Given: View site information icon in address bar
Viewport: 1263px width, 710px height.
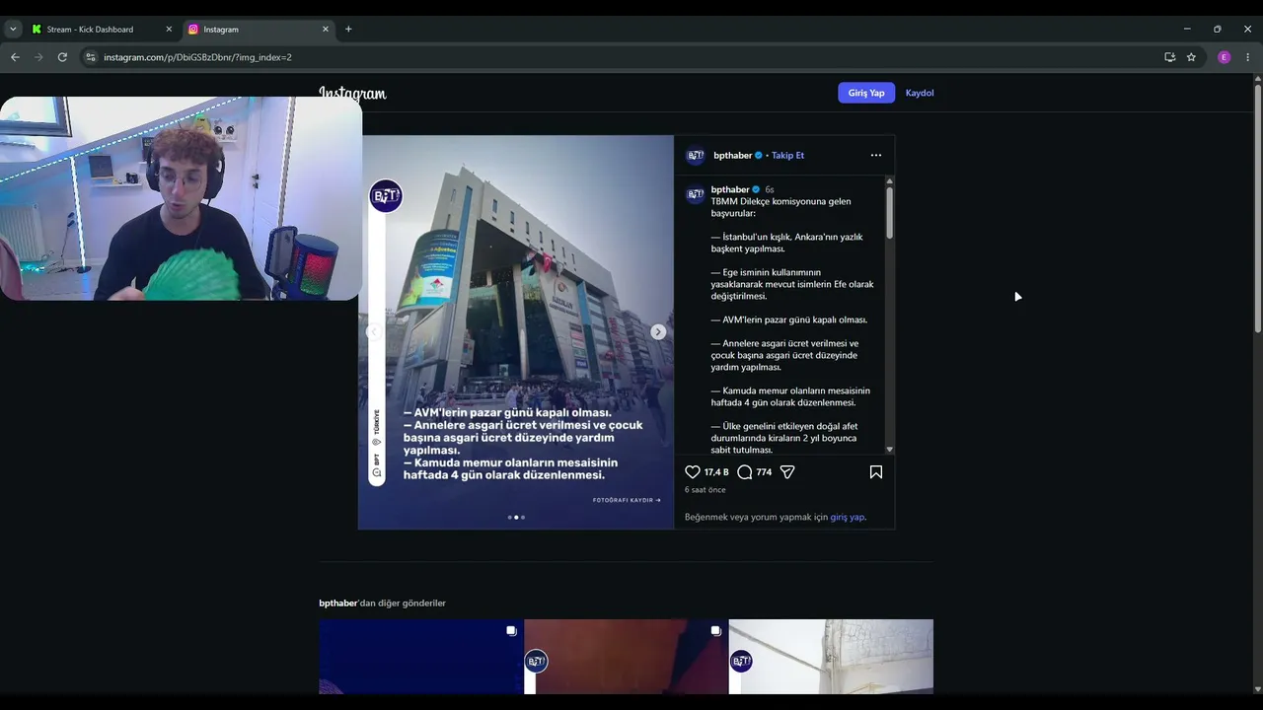Looking at the screenshot, I should pos(91,57).
